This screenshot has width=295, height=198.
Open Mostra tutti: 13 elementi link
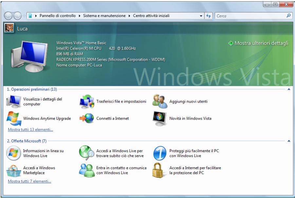(30, 129)
